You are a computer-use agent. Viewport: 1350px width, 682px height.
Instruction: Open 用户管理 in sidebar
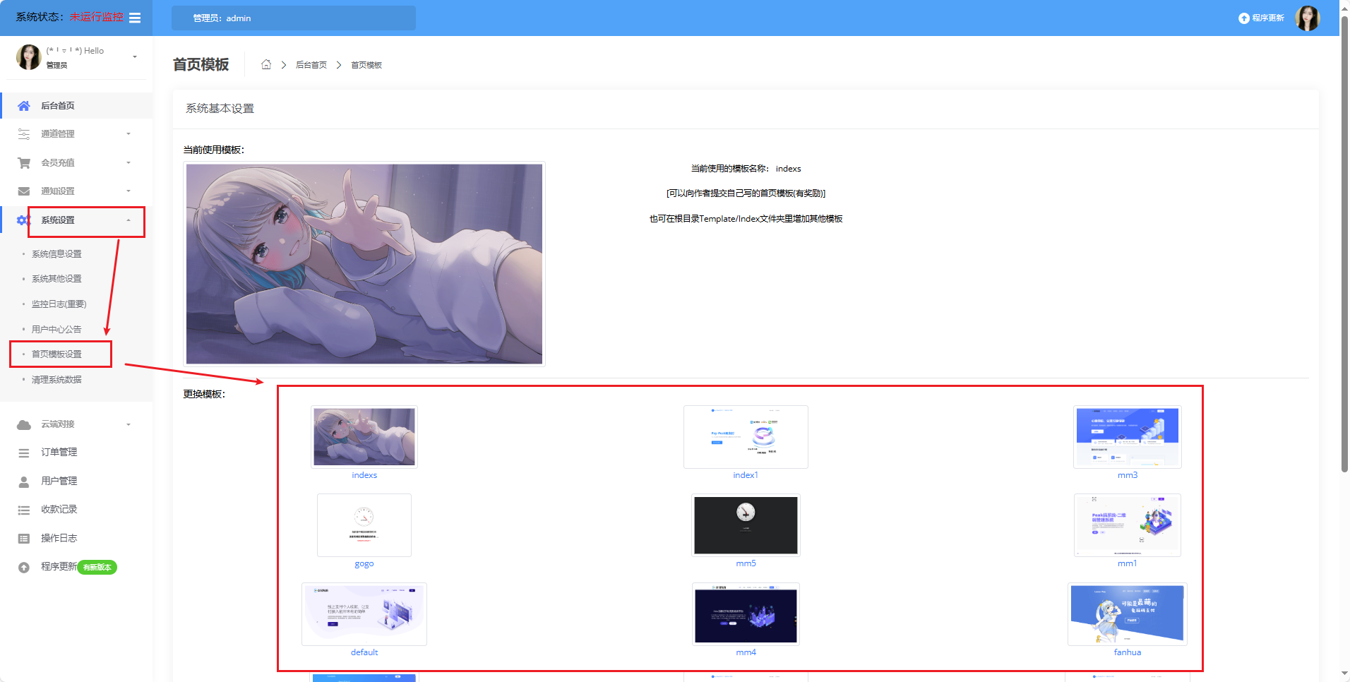click(59, 481)
